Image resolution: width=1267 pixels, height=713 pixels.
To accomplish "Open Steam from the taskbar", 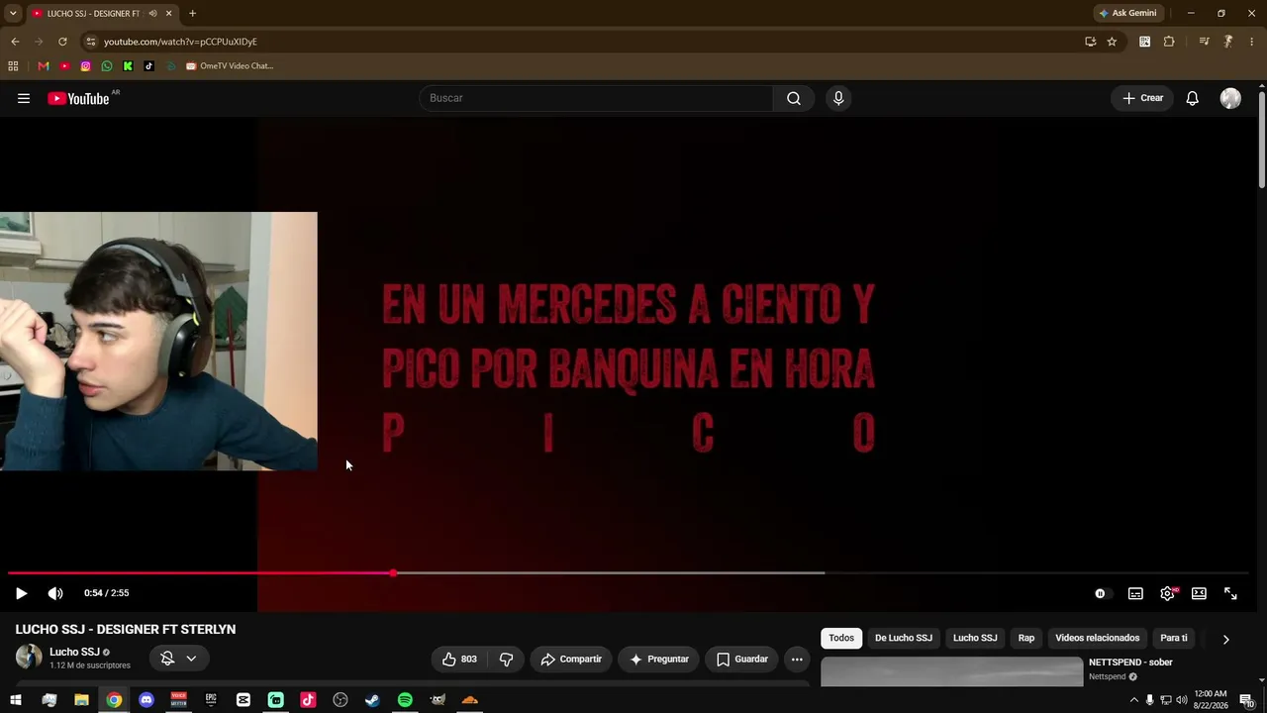I will coord(372,700).
